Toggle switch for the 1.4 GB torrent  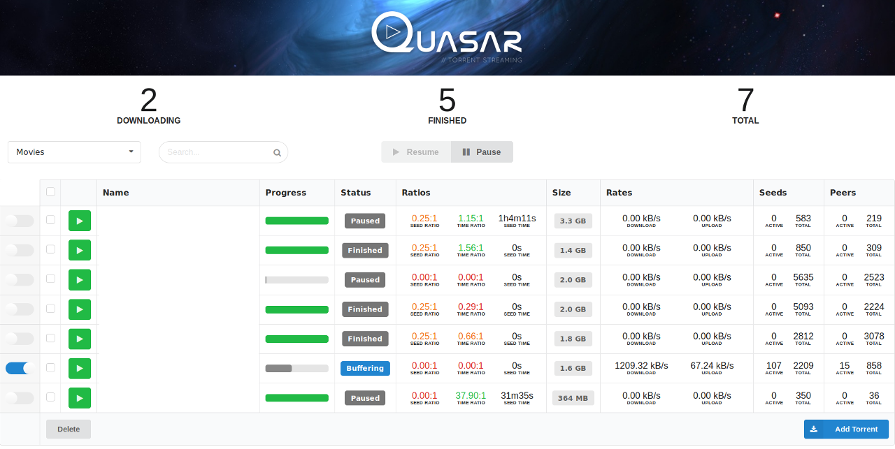click(x=20, y=250)
